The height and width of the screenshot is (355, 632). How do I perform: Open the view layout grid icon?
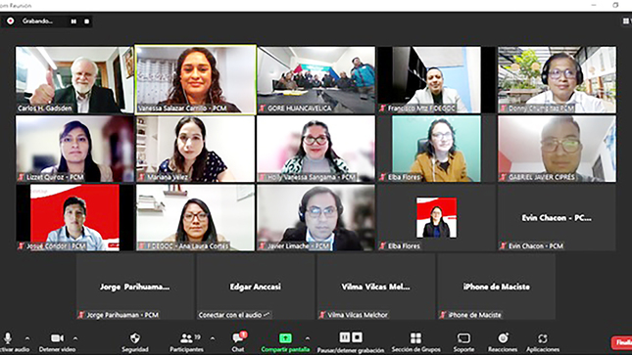point(626,21)
